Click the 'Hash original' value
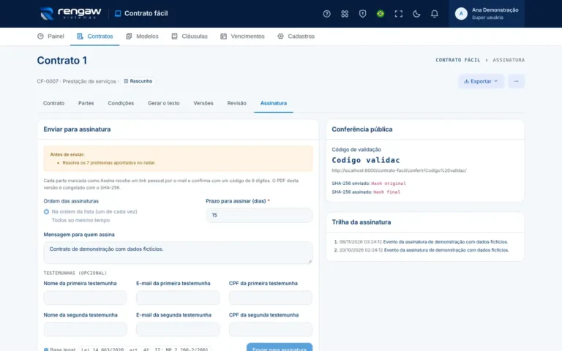This screenshot has width=562, height=351. (x=389, y=184)
